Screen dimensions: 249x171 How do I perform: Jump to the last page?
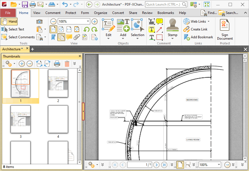pos(164,165)
